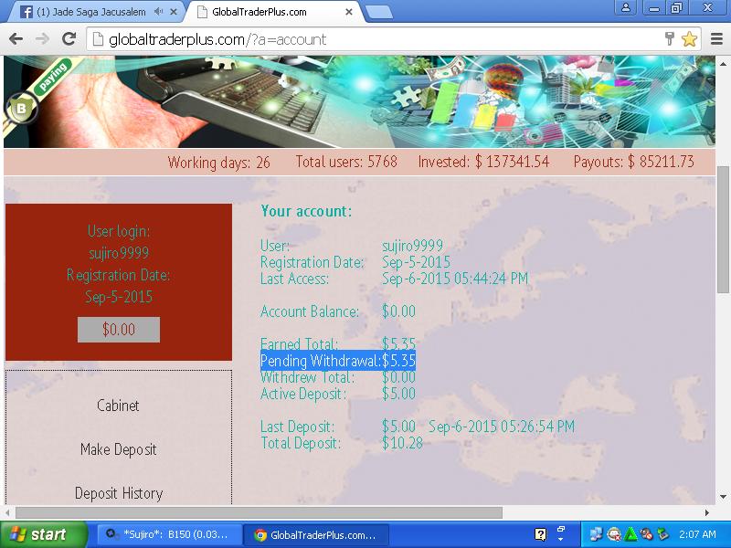Screen dimensions: 731x548
Task: Open the Chrome hamburger menu
Action: point(715,39)
